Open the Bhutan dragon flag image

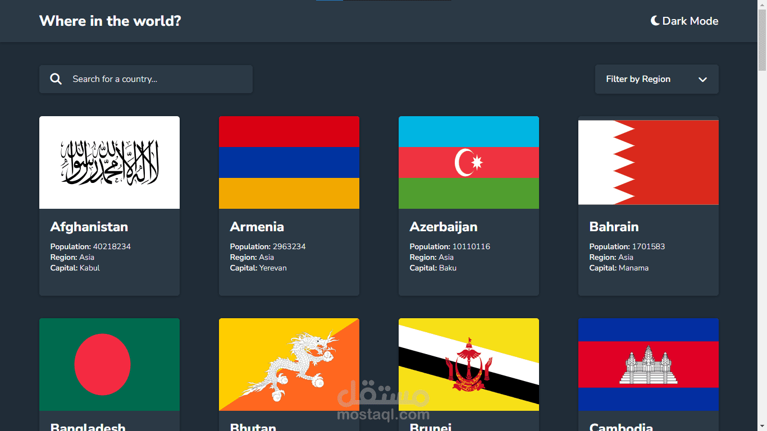[x=289, y=365]
